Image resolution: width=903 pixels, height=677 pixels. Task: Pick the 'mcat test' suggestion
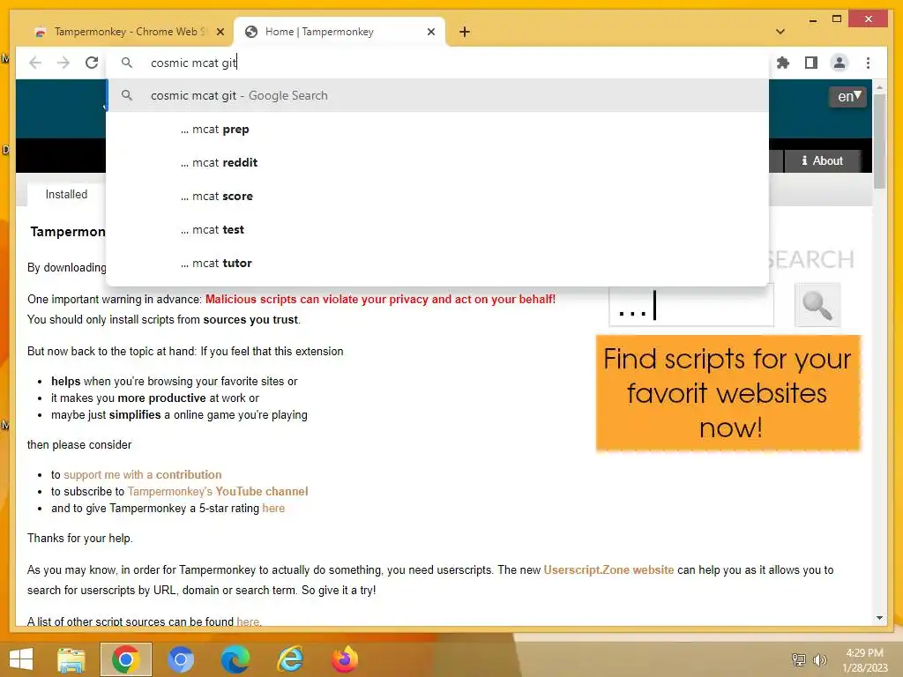coord(437,230)
